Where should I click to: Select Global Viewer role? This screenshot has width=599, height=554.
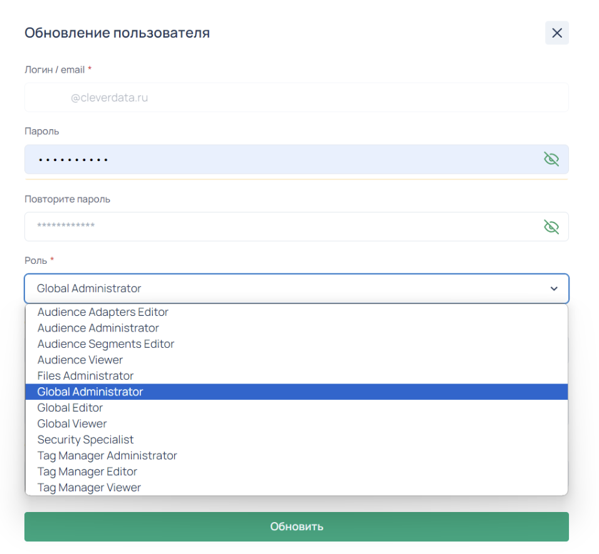(x=296, y=424)
